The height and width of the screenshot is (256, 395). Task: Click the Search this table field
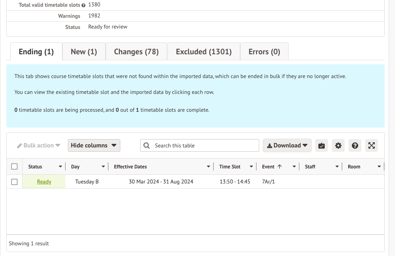204,145
